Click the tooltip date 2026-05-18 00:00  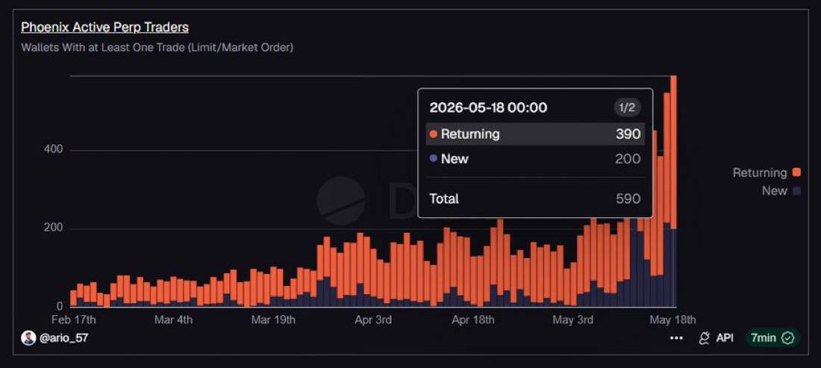tap(488, 107)
